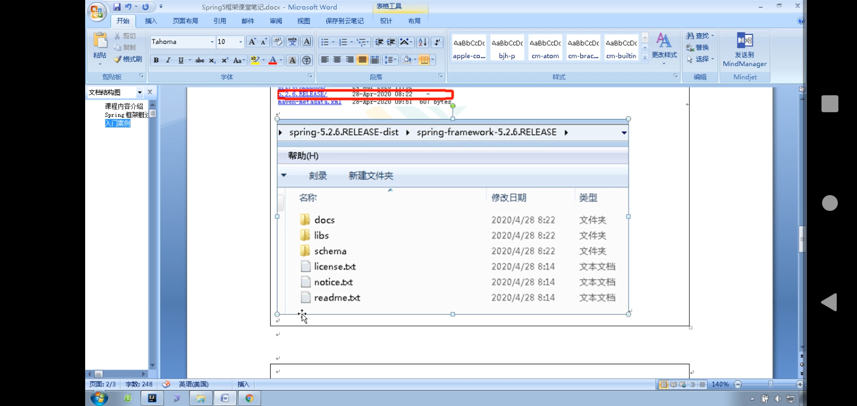The width and height of the screenshot is (857, 406).
Task: Open the Document Map (文档结构图) view dropdown
Action: click(139, 92)
